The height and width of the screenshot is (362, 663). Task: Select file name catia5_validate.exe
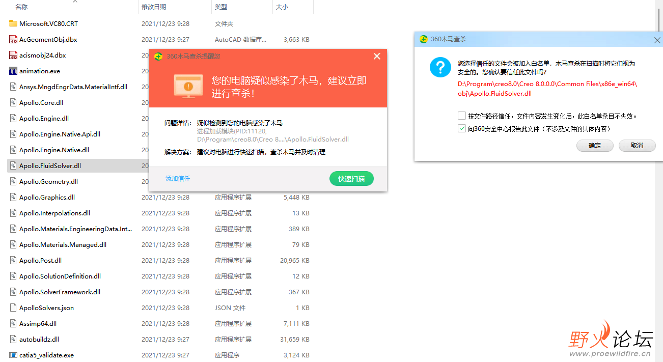(x=46, y=355)
